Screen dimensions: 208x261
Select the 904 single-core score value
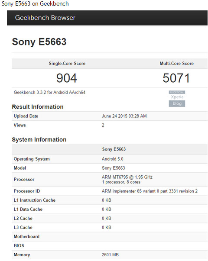tap(67, 78)
